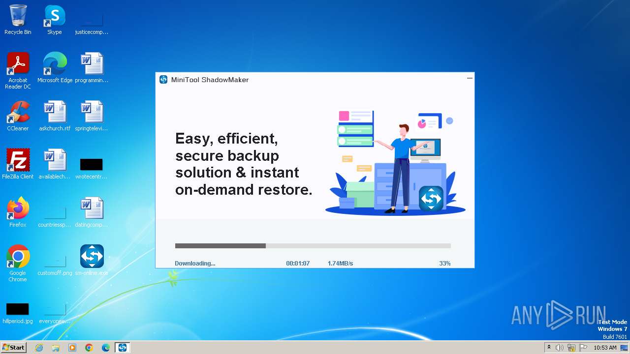This screenshot has height=354, width=630.
Task: Click the Easy, efficient headline text
Action: tap(244, 164)
